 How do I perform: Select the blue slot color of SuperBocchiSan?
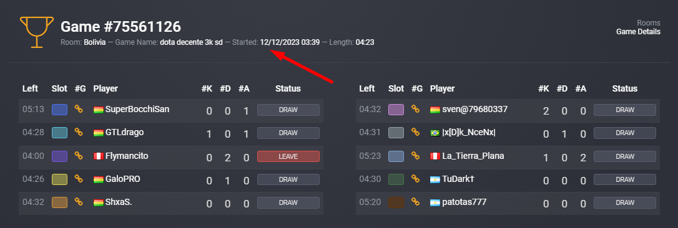[59, 110]
